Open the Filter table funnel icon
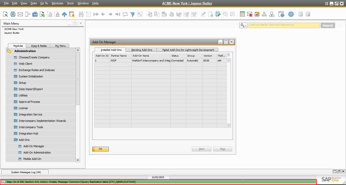 point(132,14)
